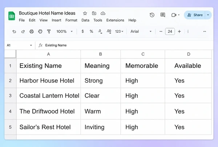The image size is (218, 147).
Task: Open the Edit menu
Action: point(32,20)
